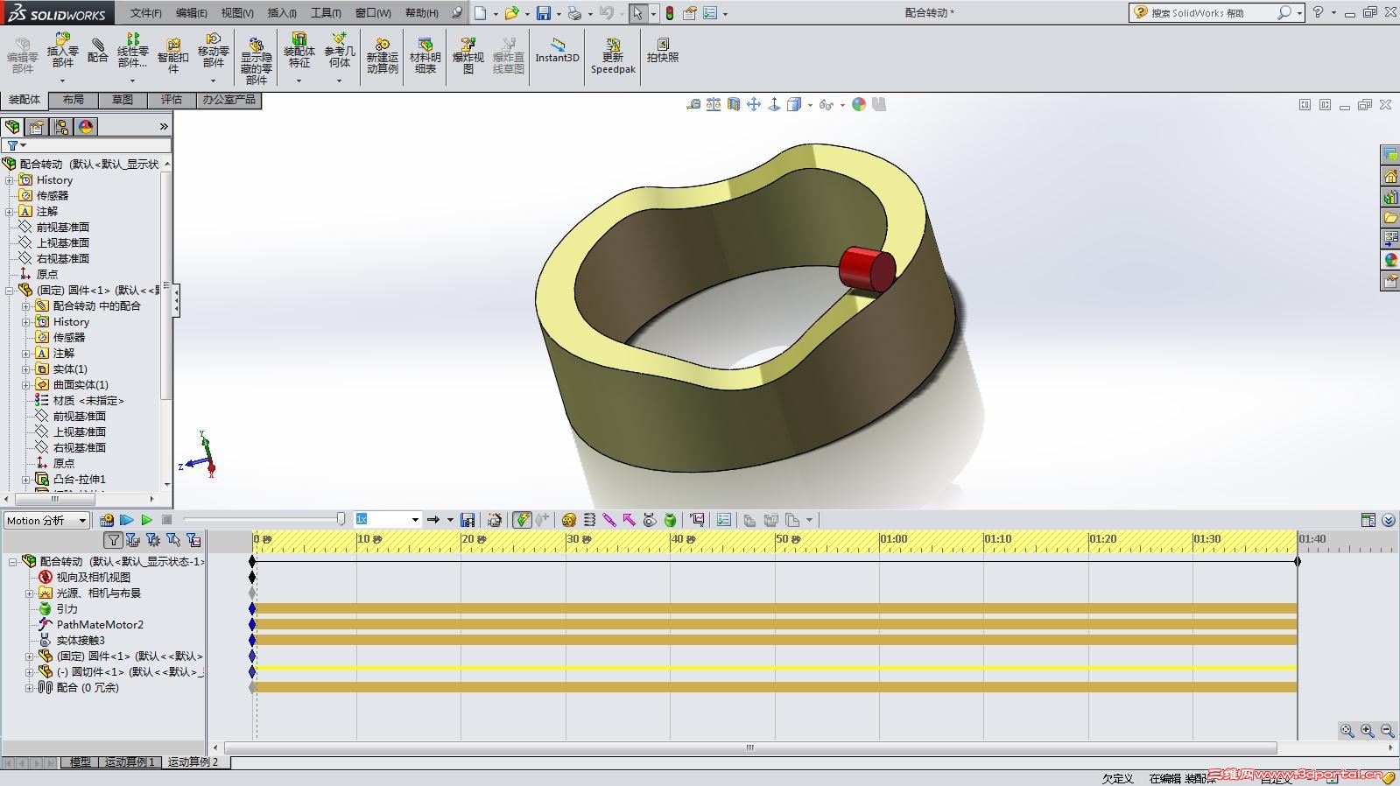Calculate the motion study from the timeline toolbar
The width and height of the screenshot is (1400, 786).
[x=107, y=520]
